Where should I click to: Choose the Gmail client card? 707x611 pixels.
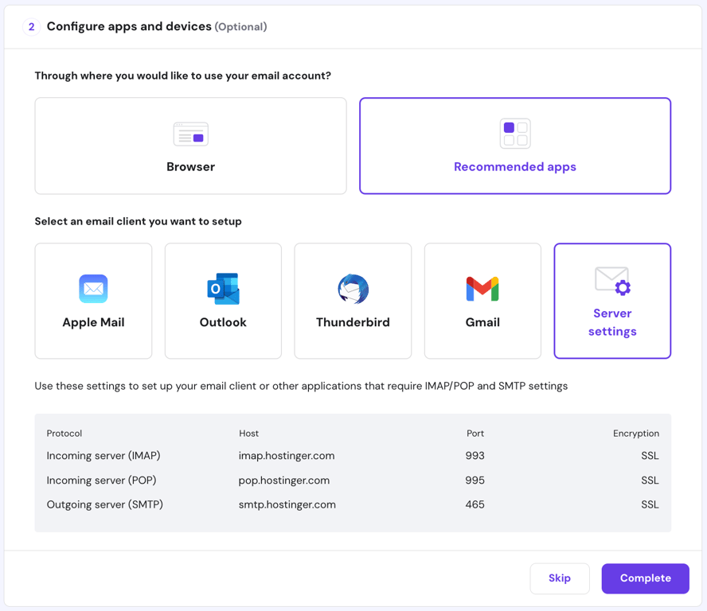[x=482, y=301]
